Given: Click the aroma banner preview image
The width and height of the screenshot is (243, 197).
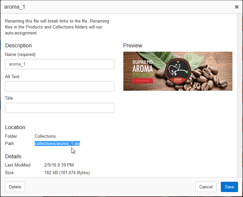Looking at the screenshot, I should (x=178, y=71).
